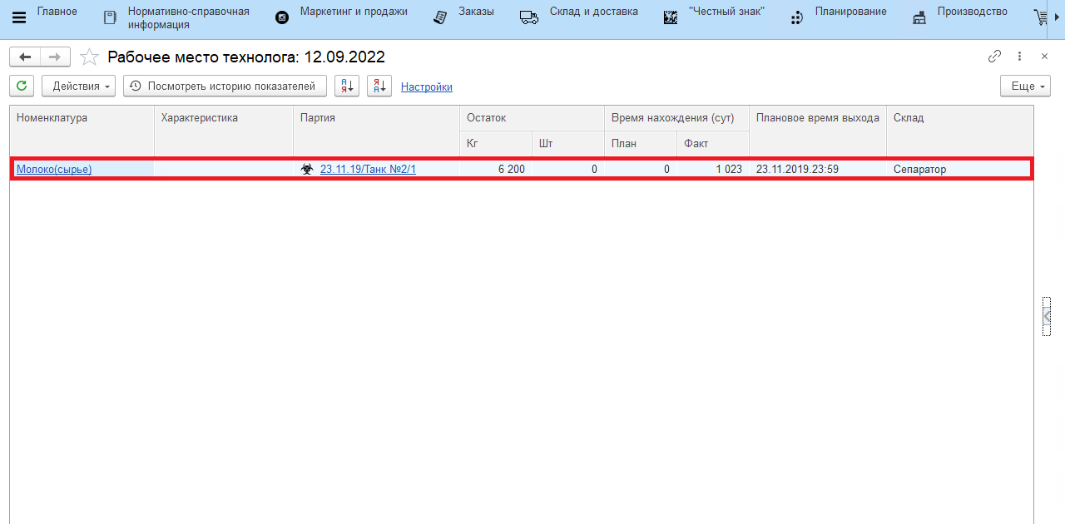Click Посмотреть историю показателей button

(223, 86)
